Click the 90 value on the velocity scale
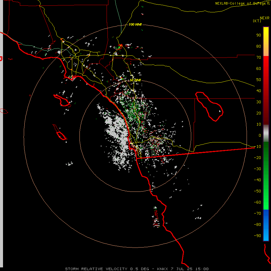This screenshot has height=271, width=271. 259,35
